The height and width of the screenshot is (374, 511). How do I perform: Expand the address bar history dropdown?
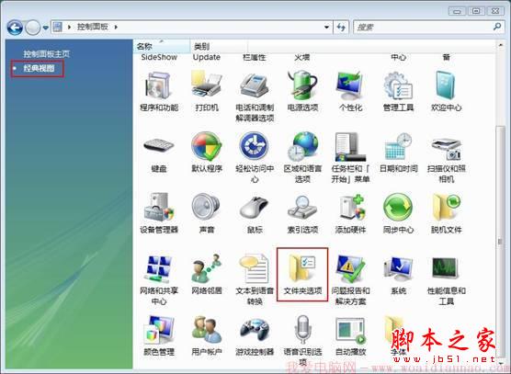[x=326, y=27]
